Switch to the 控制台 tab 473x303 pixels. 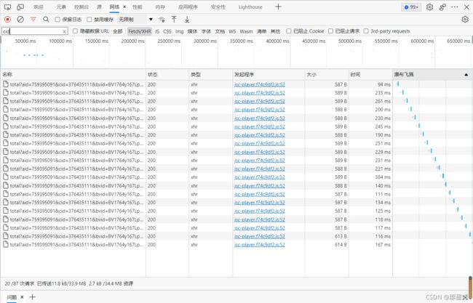tap(82, 7)
